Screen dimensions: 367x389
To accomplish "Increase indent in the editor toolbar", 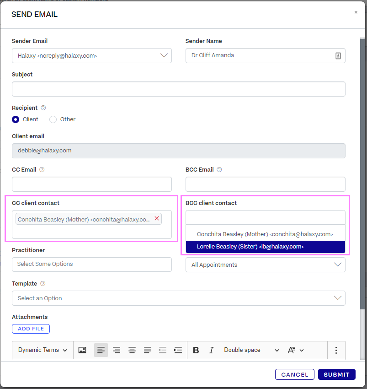I will (x=178, y=350).
